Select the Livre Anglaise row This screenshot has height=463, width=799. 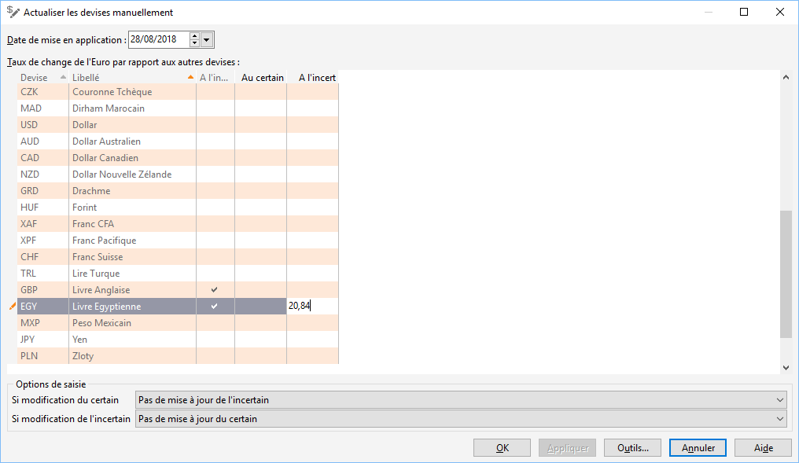tap(178, 290)
